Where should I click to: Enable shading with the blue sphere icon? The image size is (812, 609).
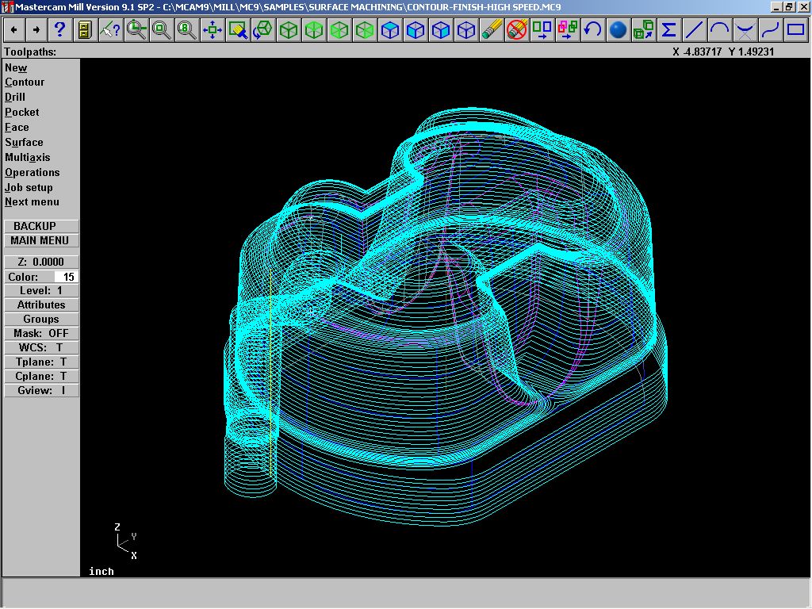pyautogui.click(x=618, y=31)
